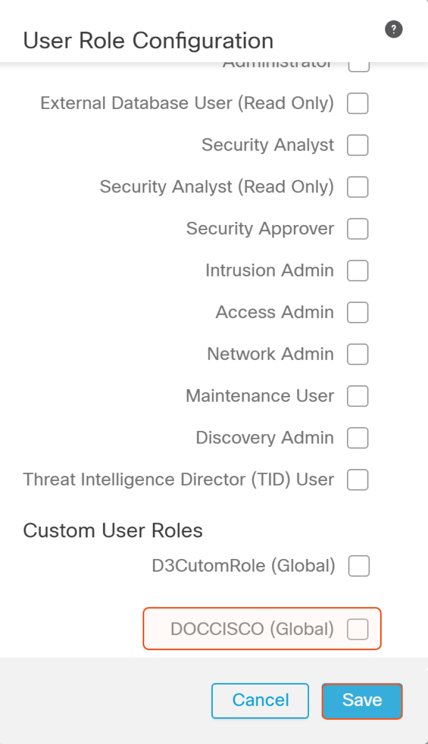Check the D3CutomRole (Global) checkbox

pyautogui.click(x=359, y=566)
